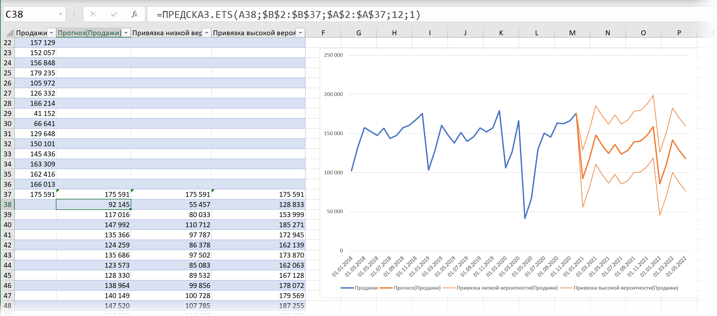Select column M header
This screenshot has width=717, height=316.
[x=572, y=33]
